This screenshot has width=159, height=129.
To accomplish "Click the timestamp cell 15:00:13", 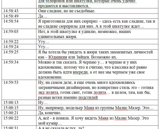I will coord(19,103).
